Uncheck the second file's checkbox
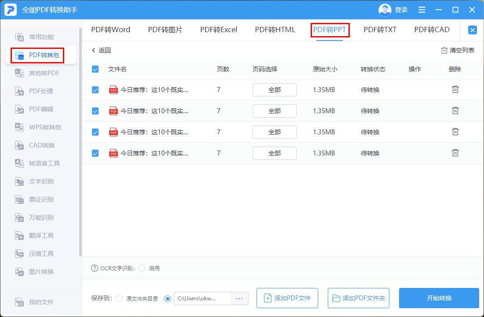484x317 pixels. tap(95, 111)
